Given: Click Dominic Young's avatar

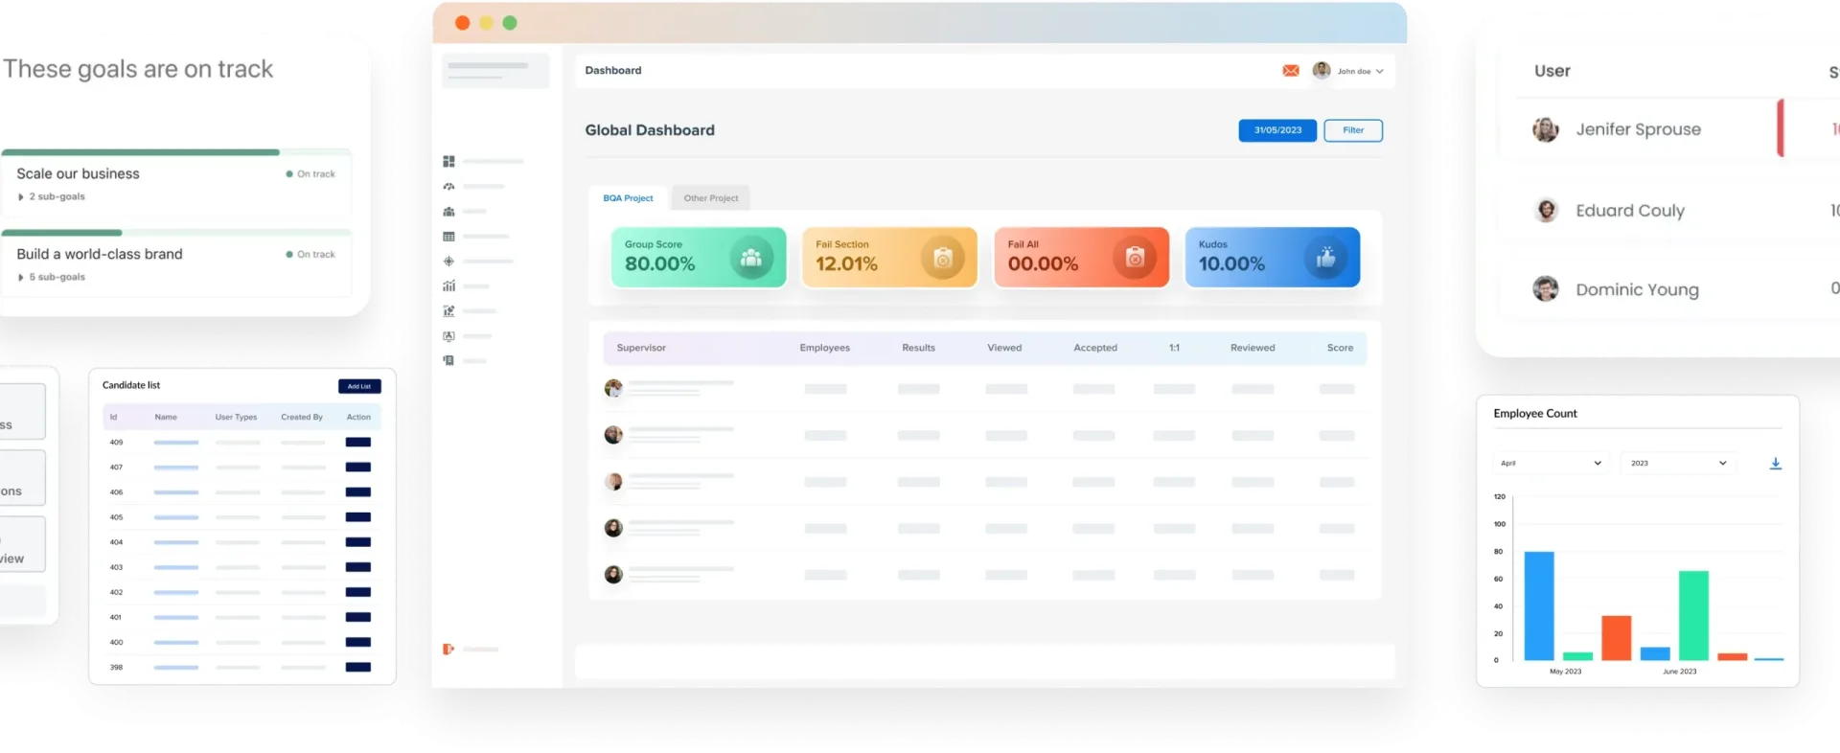Looking at the screenshot, I should point(1545,288).
